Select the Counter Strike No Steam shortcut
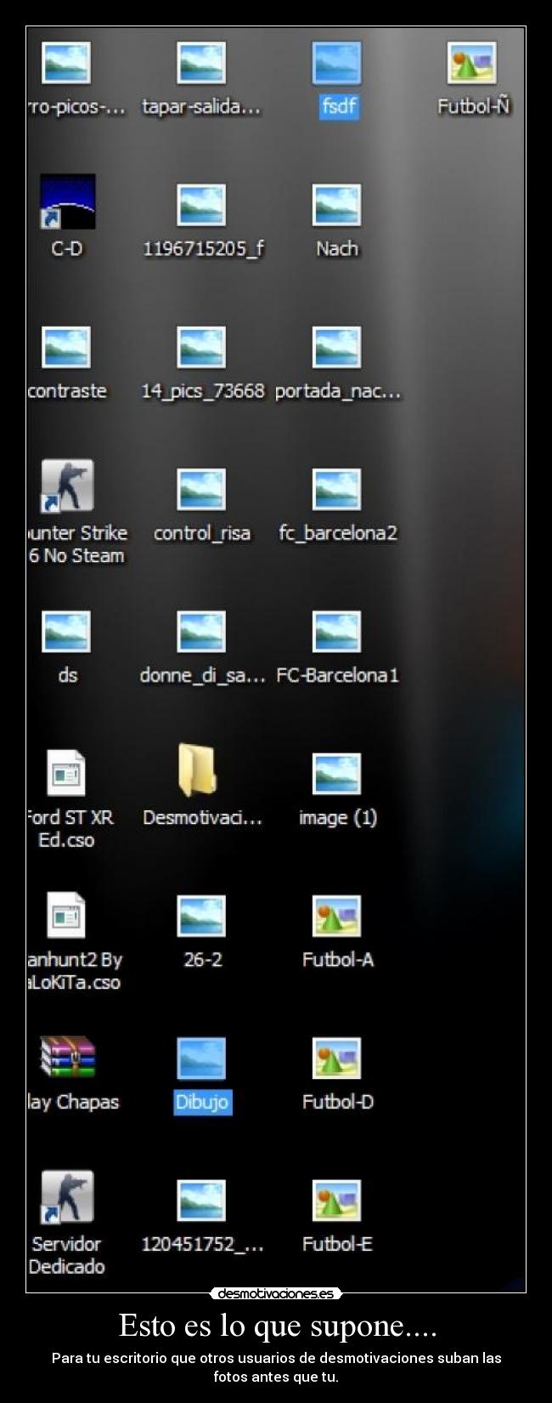The height and width of the screenshot is (1403, 552). click(x=67, y=487)
